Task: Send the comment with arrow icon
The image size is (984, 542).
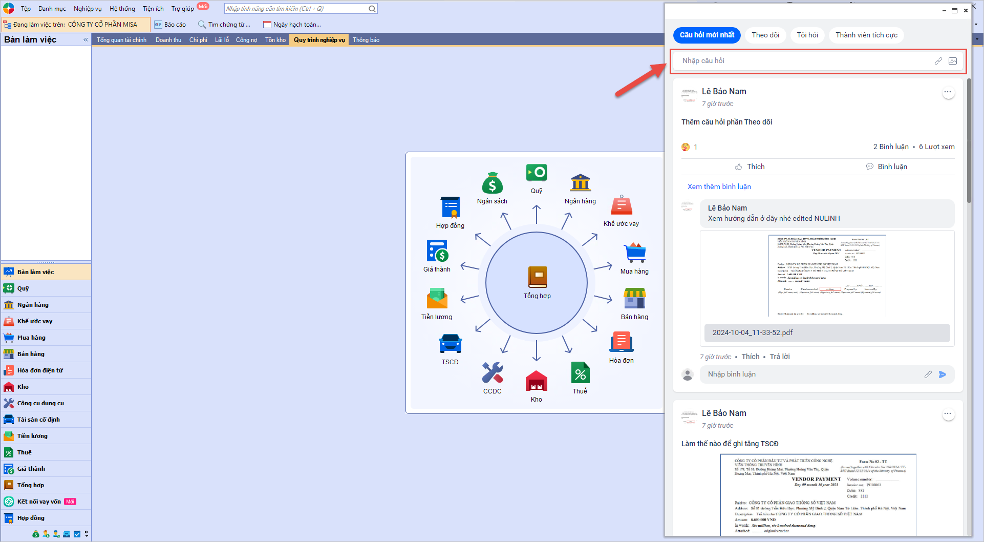Action: [942, 374]
